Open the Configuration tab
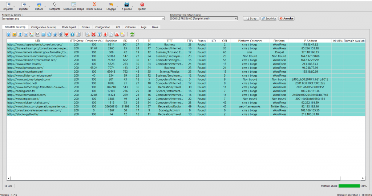 (103, 27)
